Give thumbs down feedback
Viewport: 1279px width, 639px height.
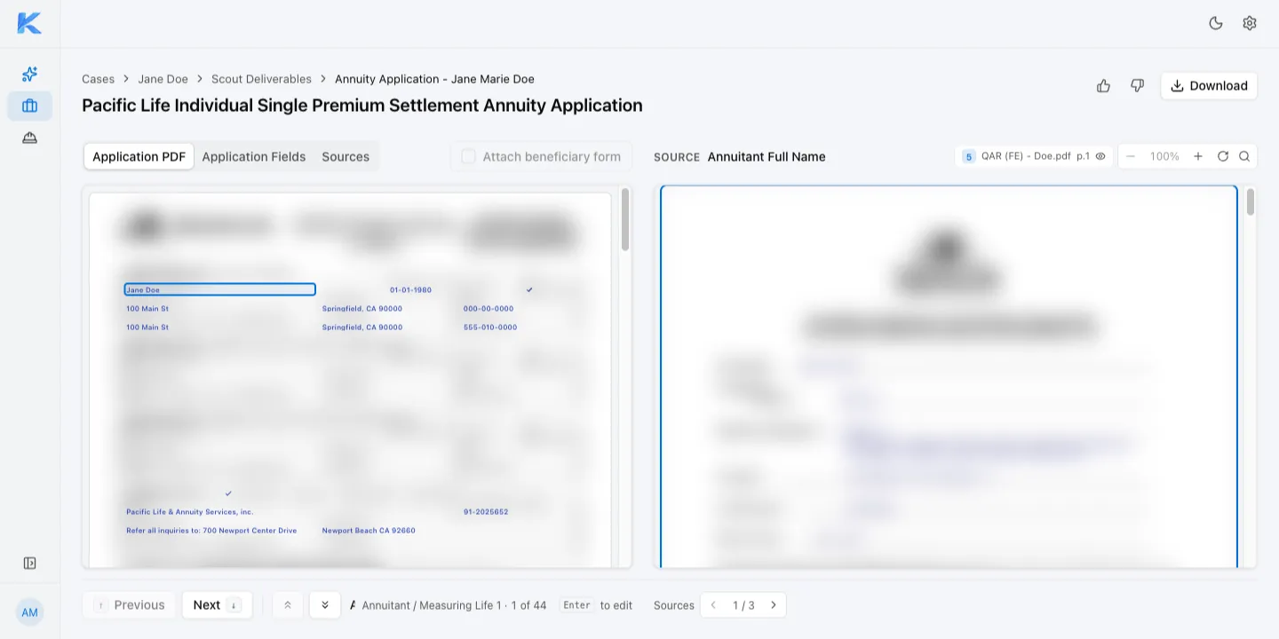(1137, 86)
